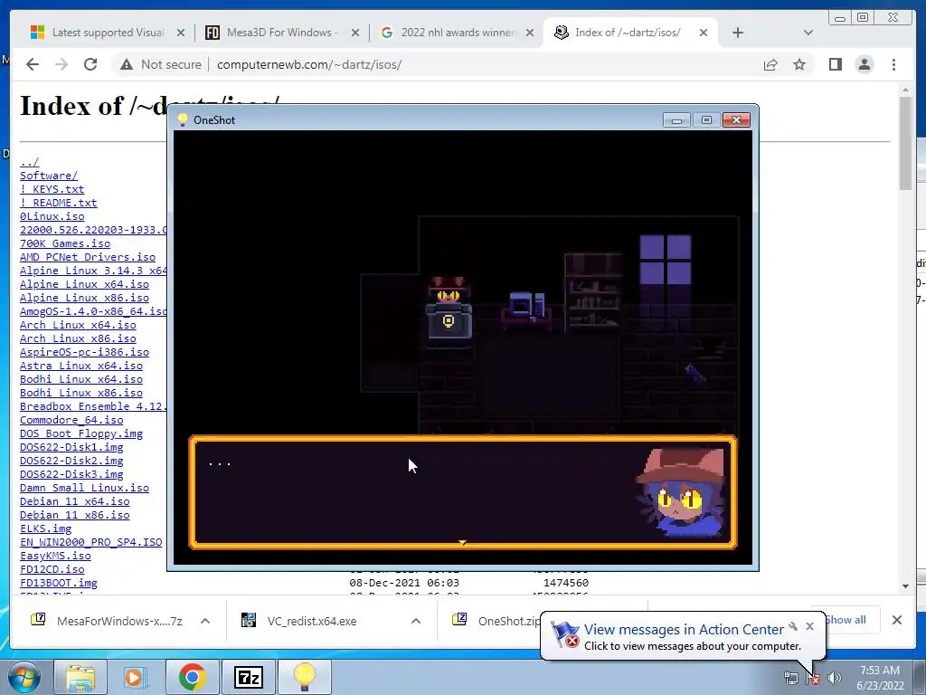Open 7-Zip from the taskbar

[248, 677]
